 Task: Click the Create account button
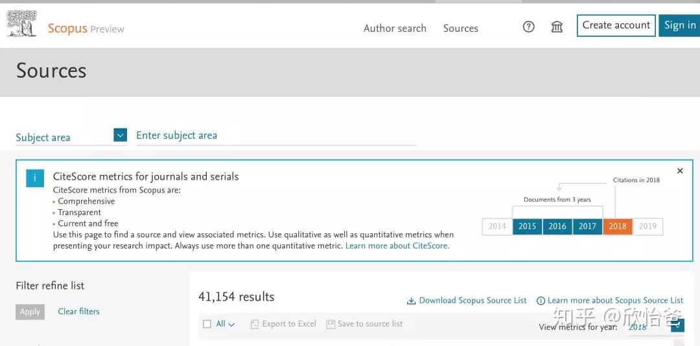click(616, 25)
